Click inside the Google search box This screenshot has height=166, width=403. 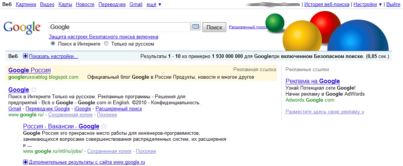pos(119,27)
